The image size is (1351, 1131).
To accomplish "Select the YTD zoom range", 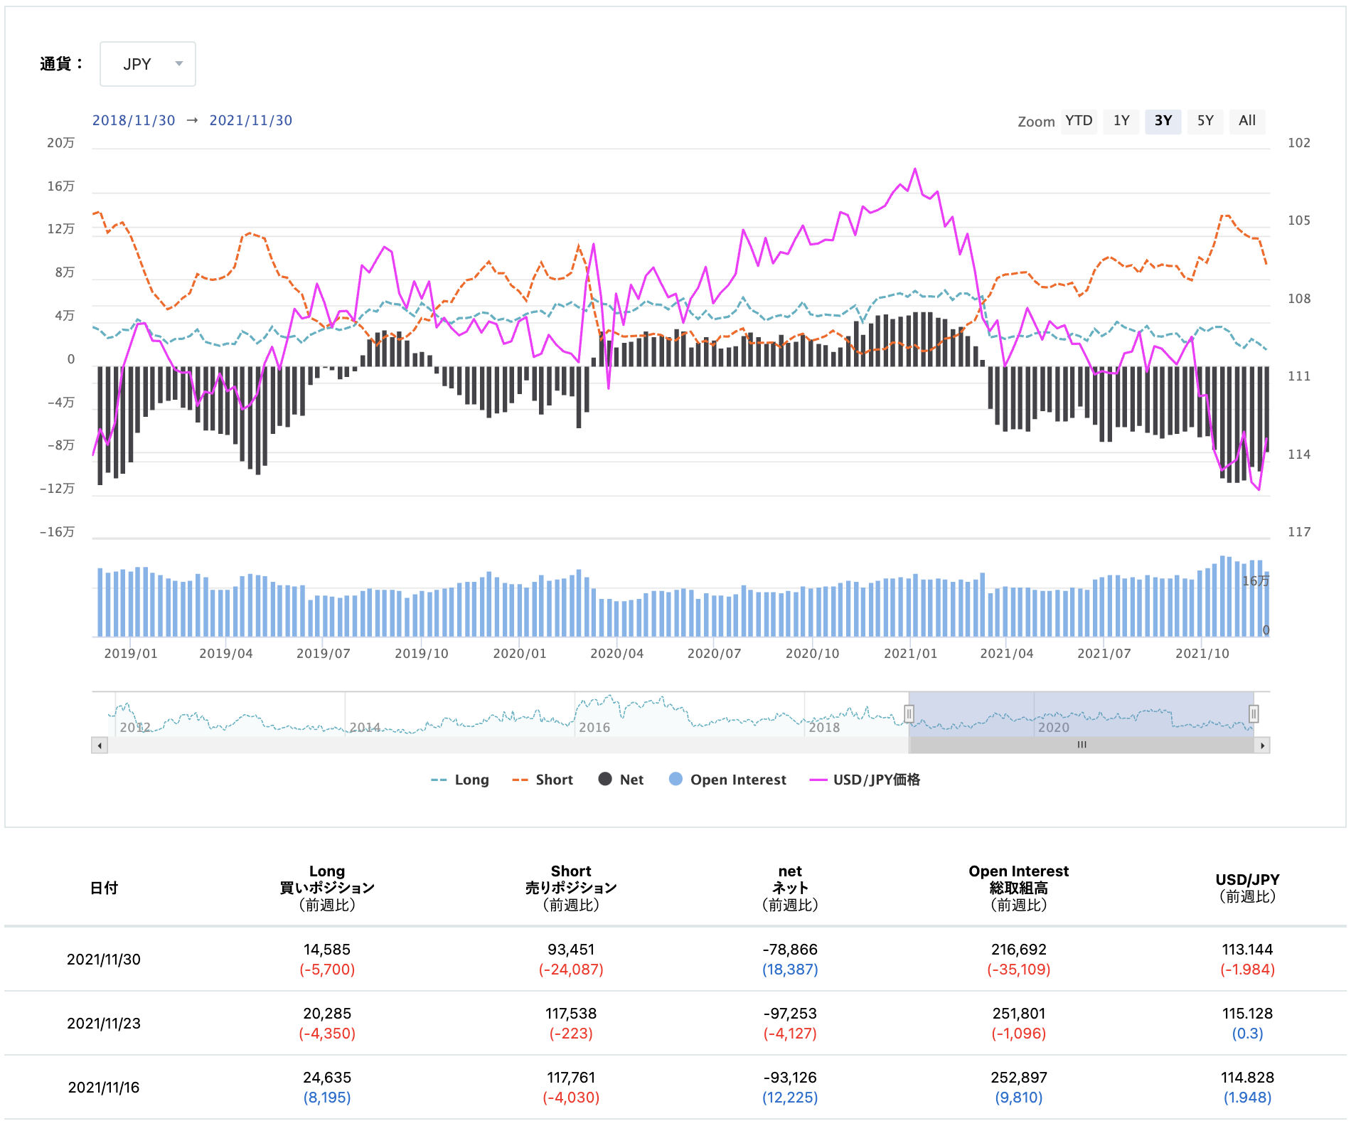I will [1079, 121].
